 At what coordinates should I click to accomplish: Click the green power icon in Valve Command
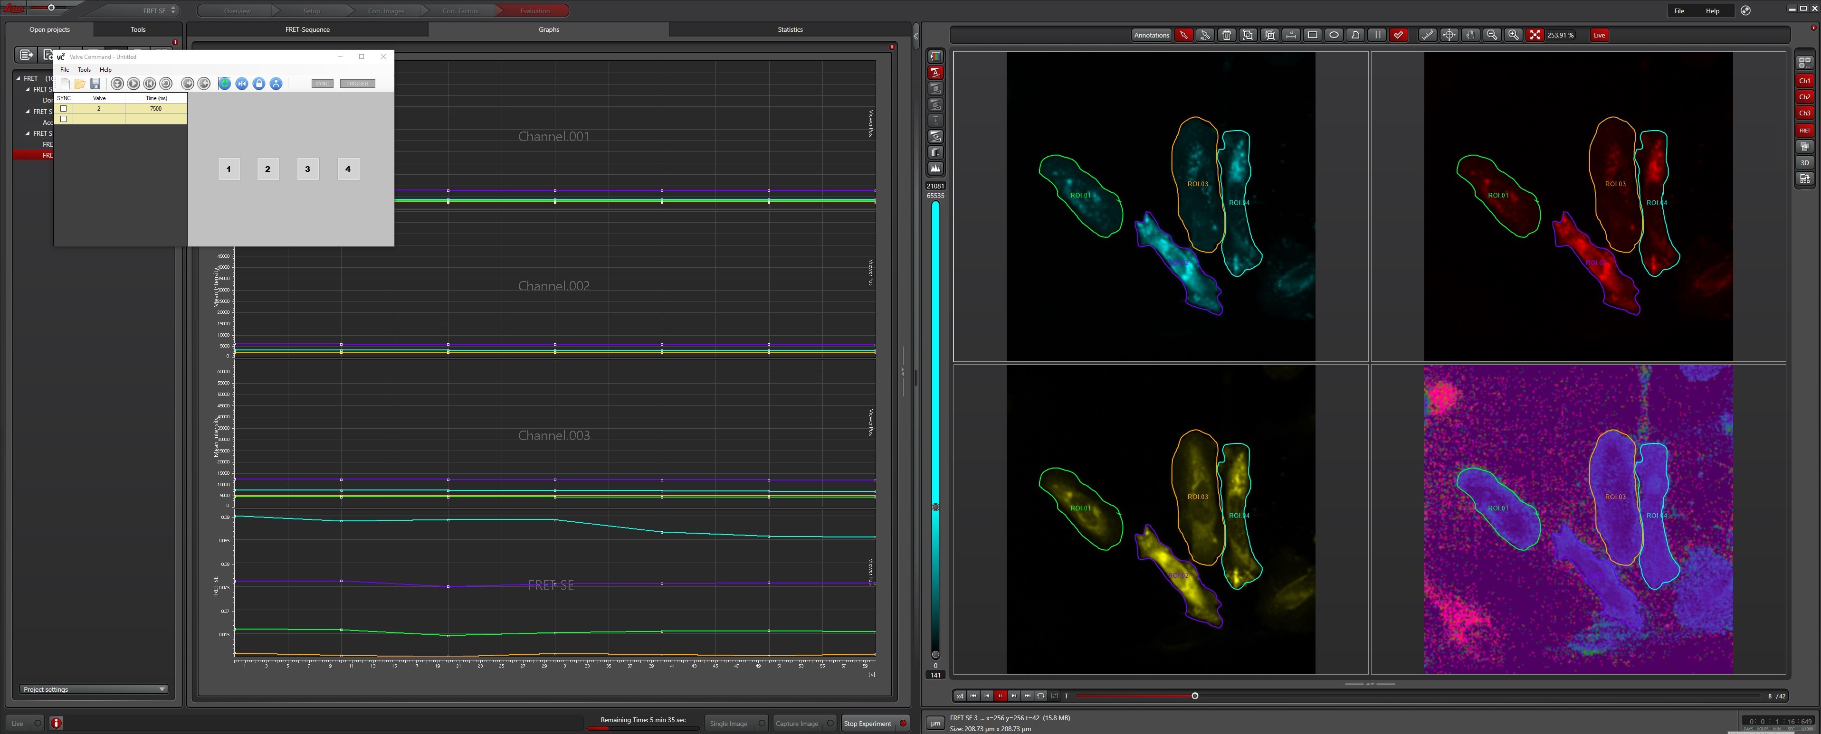(224, 84)
